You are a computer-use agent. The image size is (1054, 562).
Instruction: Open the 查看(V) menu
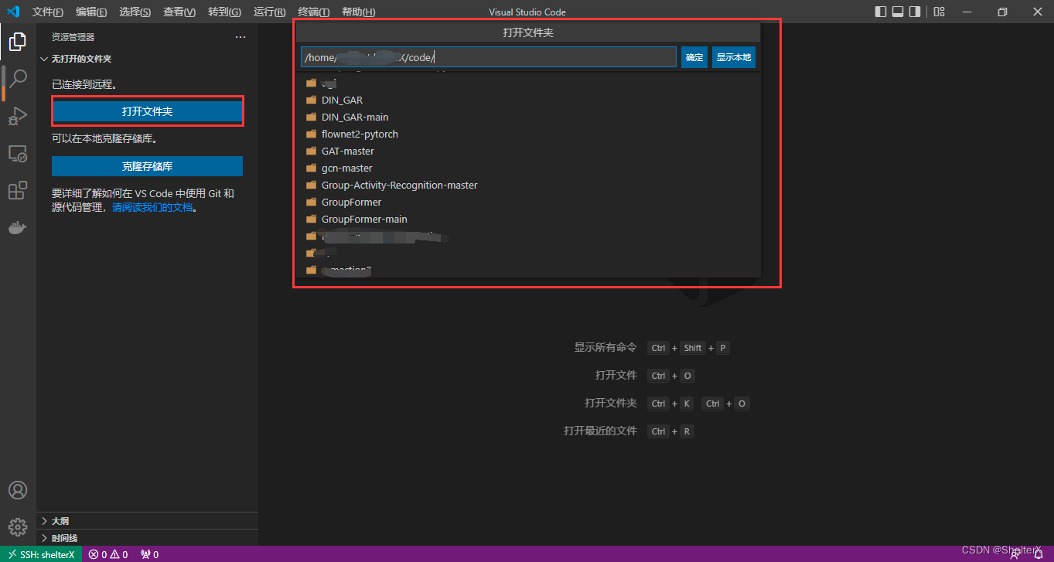(179, 12)
